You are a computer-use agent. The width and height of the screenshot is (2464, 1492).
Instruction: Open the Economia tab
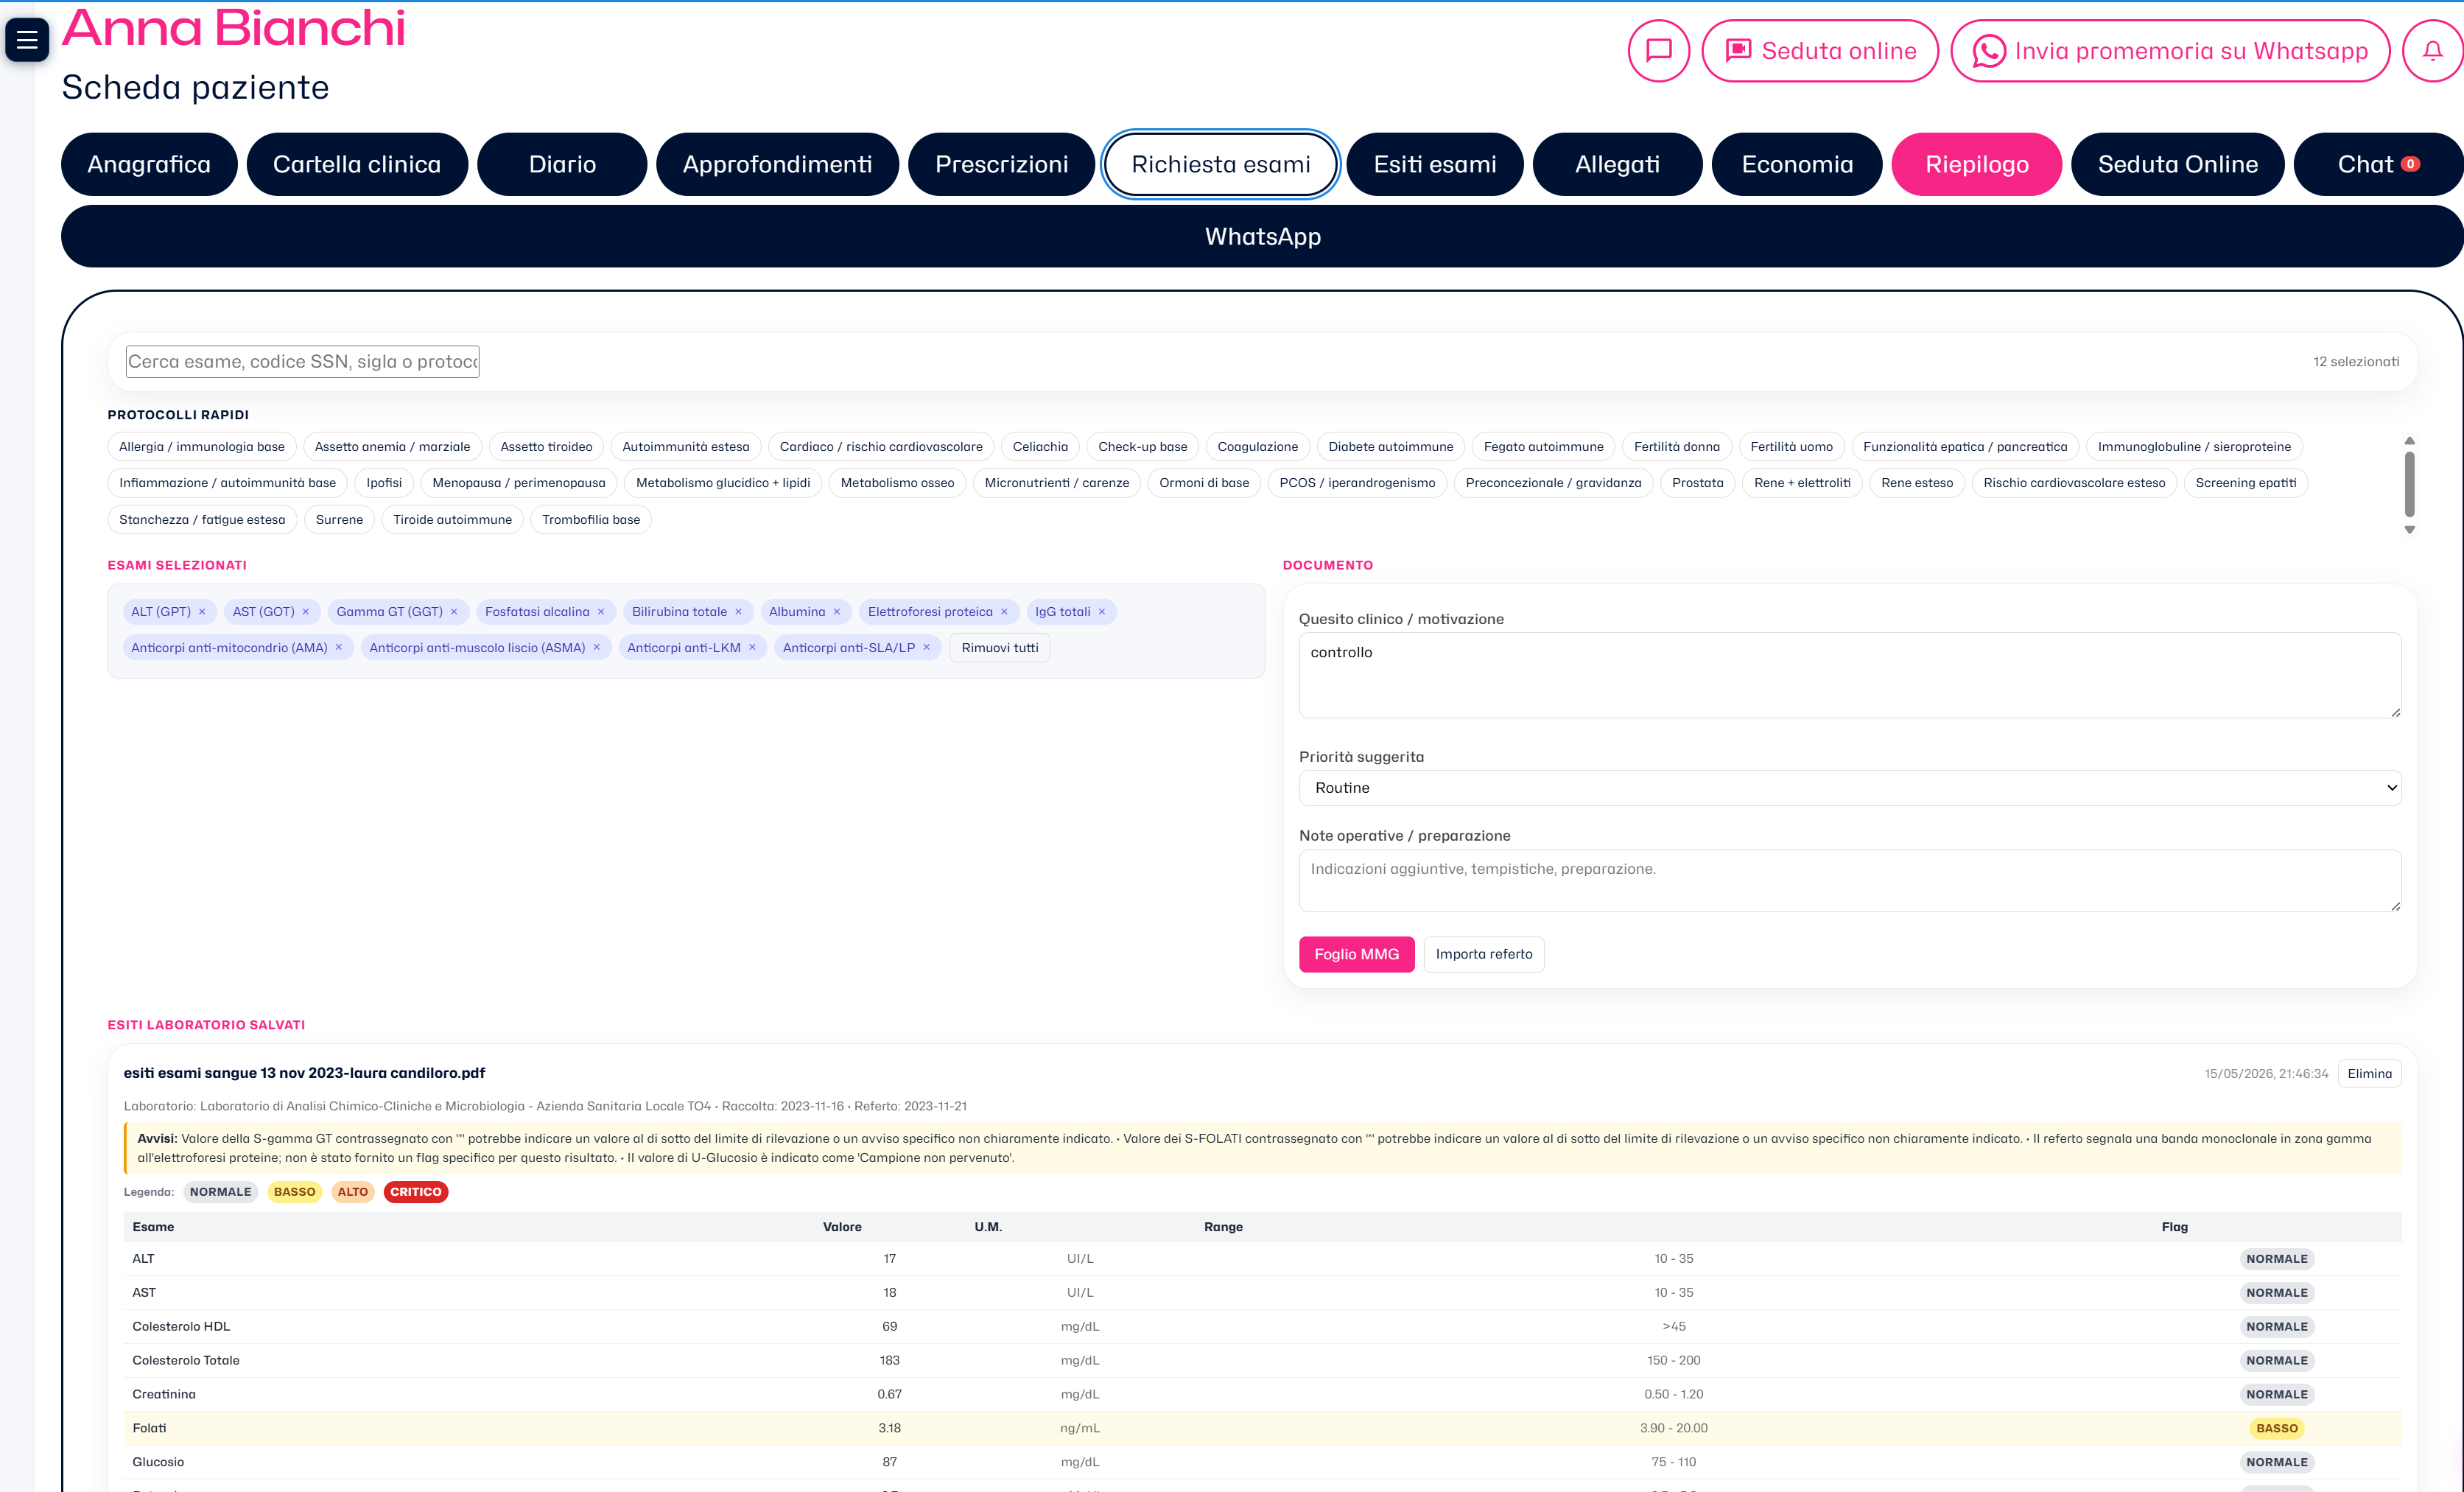click(x=1797, y=164)
